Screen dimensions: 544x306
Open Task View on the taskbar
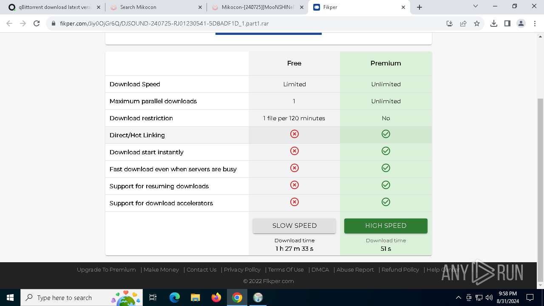pyautogui.click(x=153, y=297)
